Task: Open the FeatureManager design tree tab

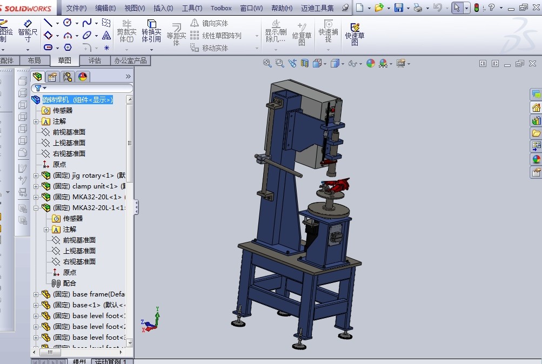Action: pos(37,77)
